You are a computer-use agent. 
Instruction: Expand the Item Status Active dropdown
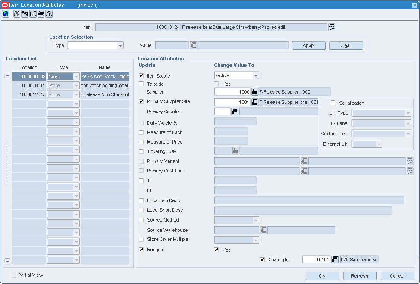(x=256, y=76)
